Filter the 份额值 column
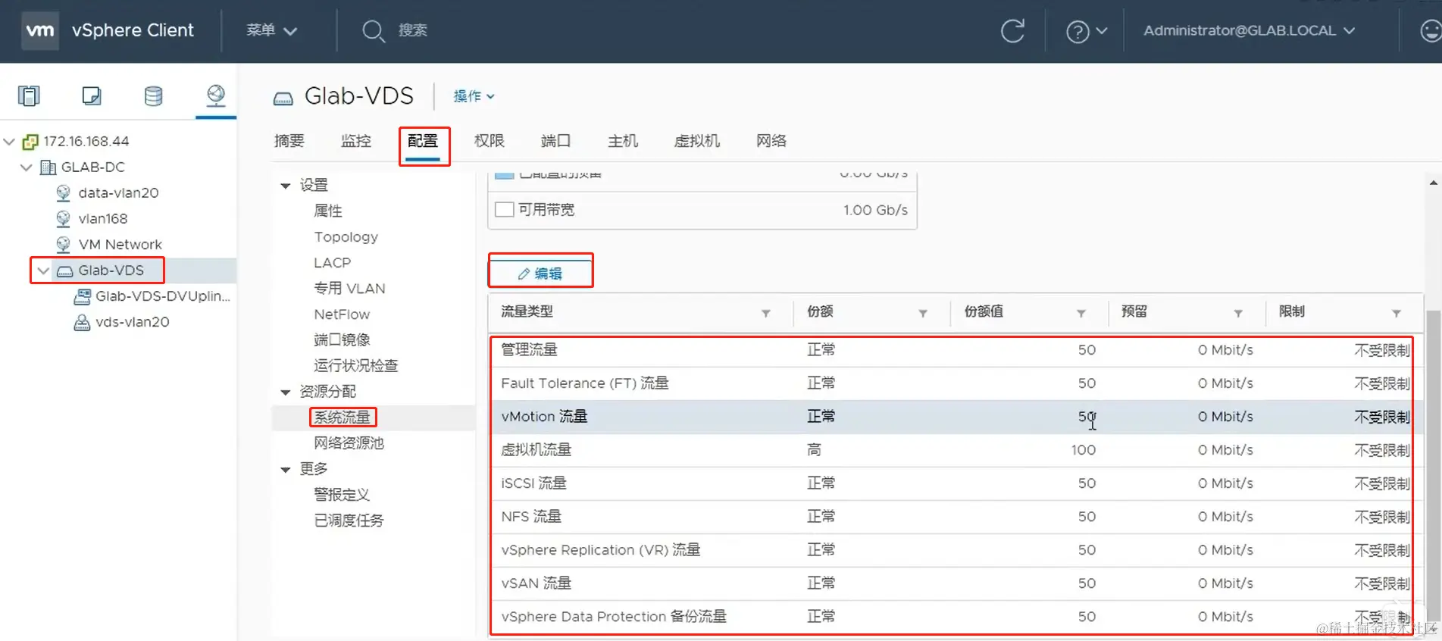Screen dimensions: 1442x641 1081,313
